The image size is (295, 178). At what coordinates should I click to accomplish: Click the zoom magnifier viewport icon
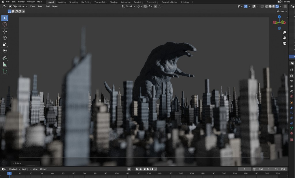pos(284,32)
